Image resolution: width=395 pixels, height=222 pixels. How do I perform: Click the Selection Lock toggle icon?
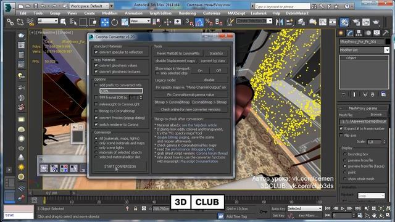[136, 208]
